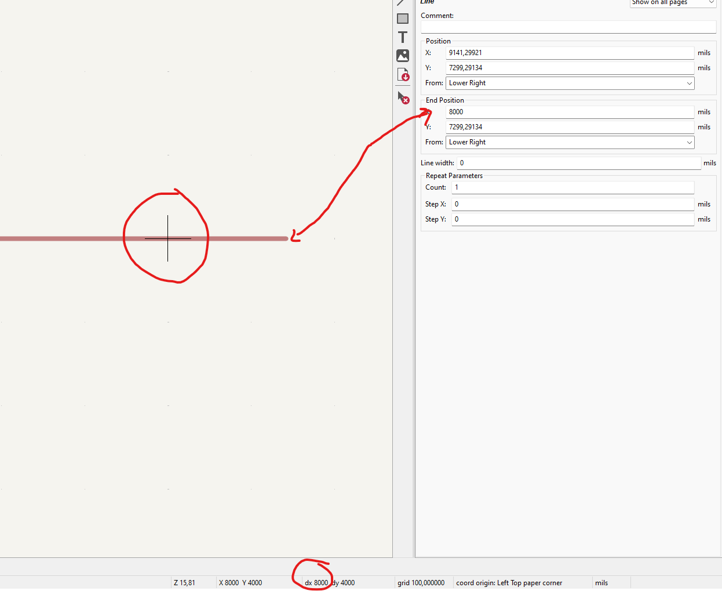Click the Step X input field
This screenshot has height=591, width=722.
point(573,204)
